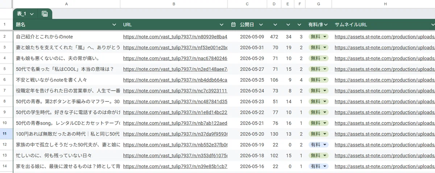Open the 無料 chip dropdown in row 10
The image size is (435, 173).
click(x=325, y=123)
